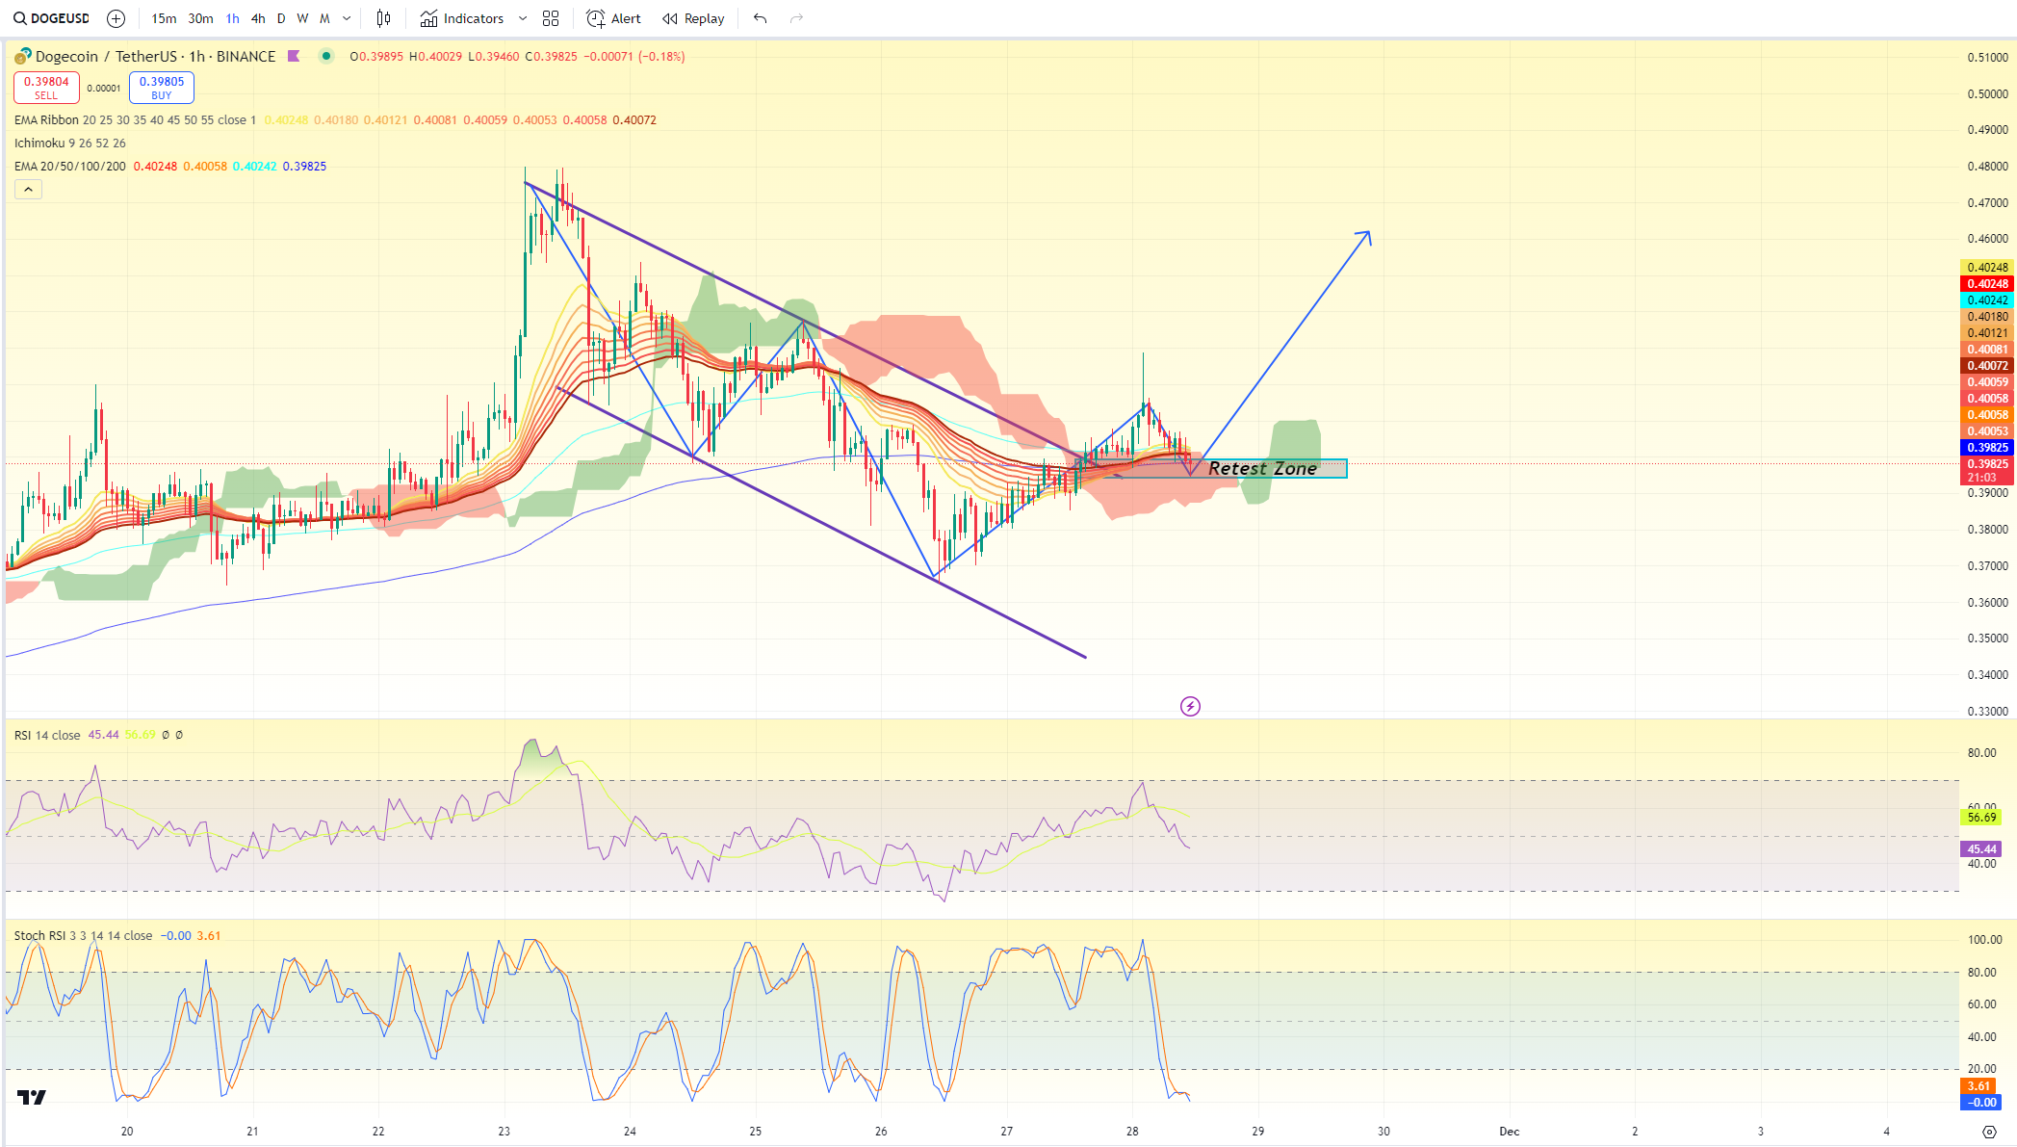Viewport: 2017px width, 1147px height.
Task: Select the Dogecoin / TetherUS symbol title
Action: 155,56
